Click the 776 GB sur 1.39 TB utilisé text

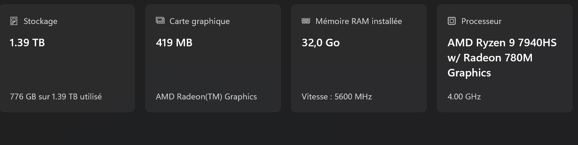tap(56, 97)
